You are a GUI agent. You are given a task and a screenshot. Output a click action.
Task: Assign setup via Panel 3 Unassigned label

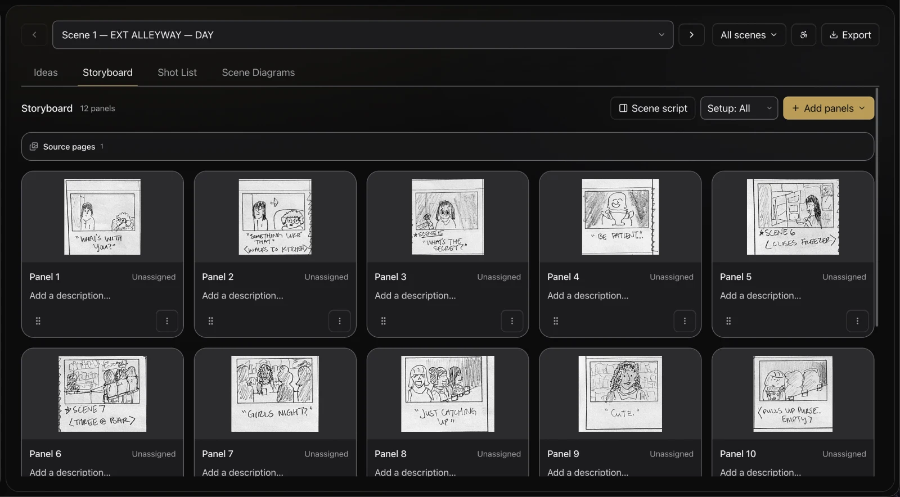[499, 277]
